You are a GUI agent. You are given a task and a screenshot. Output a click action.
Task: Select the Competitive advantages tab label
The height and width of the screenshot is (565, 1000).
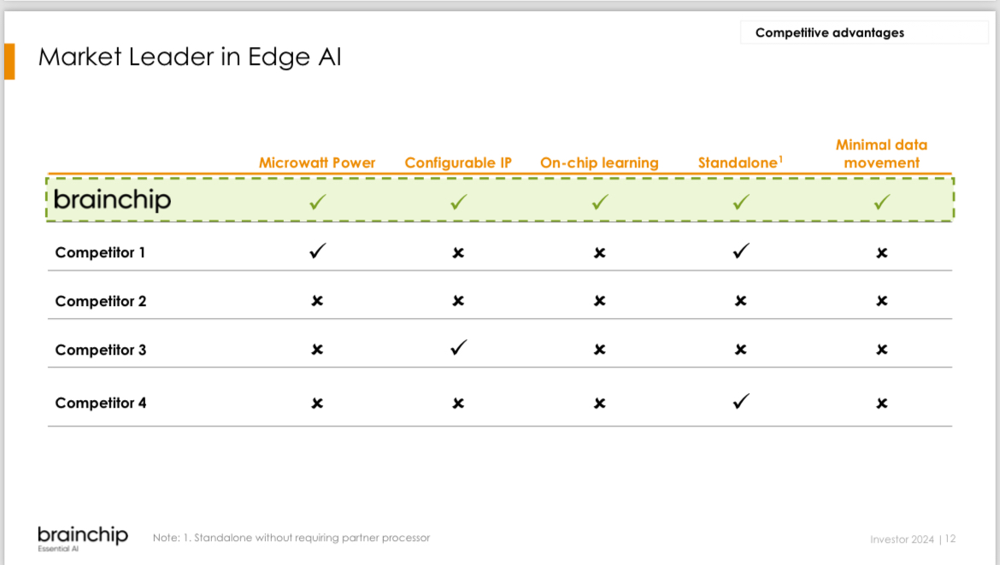(829, 32)
